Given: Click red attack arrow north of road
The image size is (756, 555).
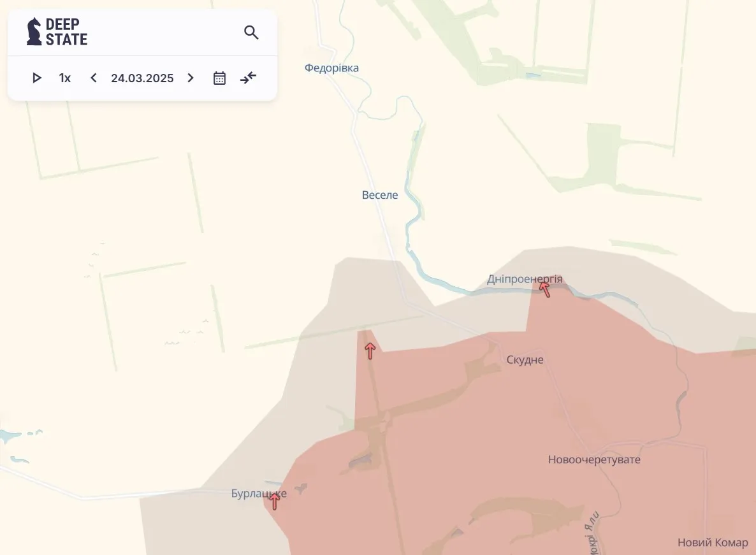Looking at the screenshot, I should coord(370,350).
